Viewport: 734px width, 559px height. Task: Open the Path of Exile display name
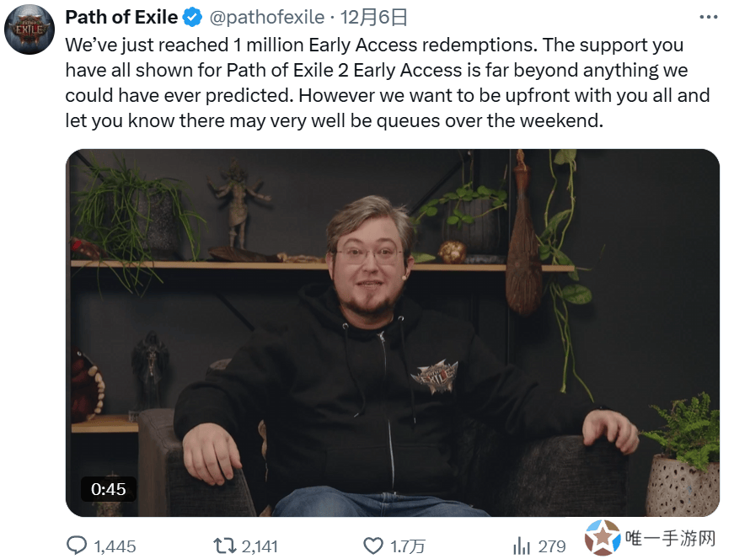click(121, 18)
